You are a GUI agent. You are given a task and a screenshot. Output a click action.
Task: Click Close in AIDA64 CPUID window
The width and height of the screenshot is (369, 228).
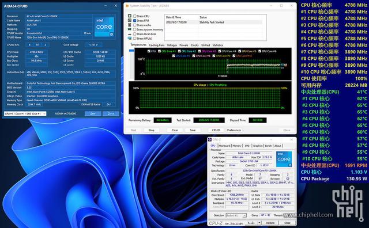pos(111,113)
